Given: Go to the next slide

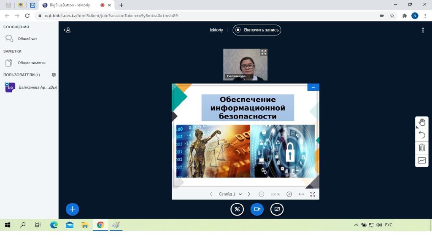Looking at the screenshot, I should (x=249, y=194).
